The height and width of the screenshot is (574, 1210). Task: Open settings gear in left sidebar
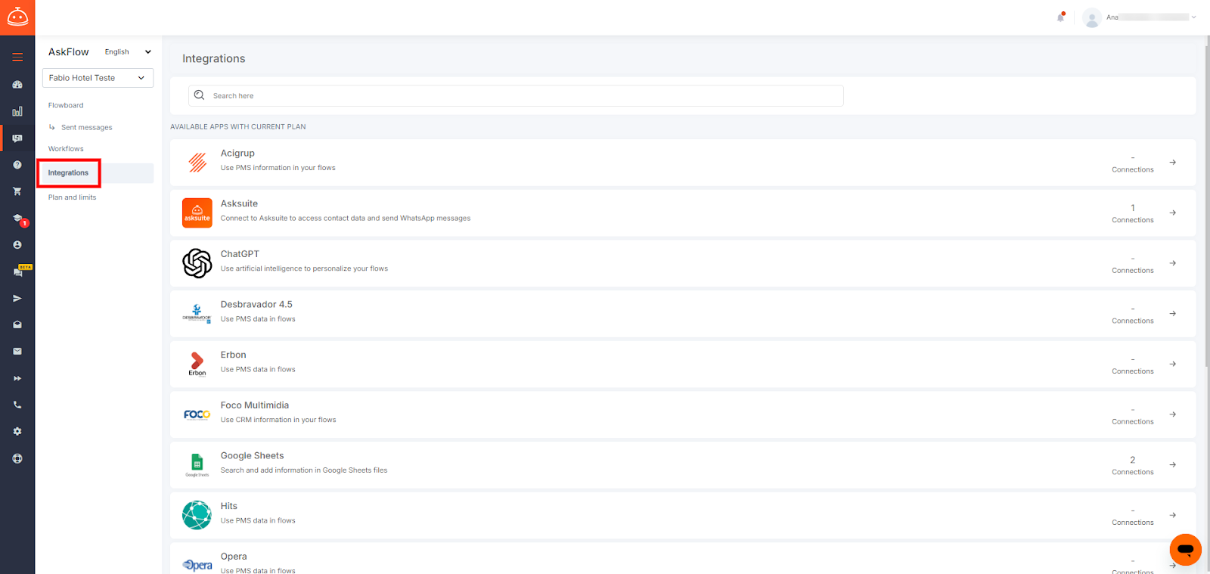click(17, 431)
